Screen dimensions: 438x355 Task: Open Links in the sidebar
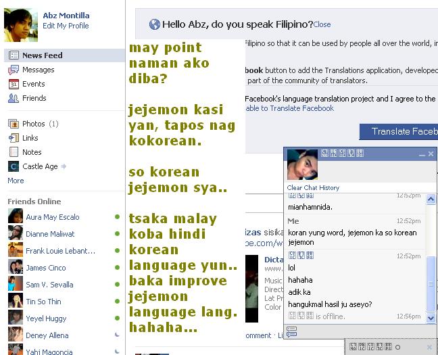pyautogui.click(x=30, y=138)
